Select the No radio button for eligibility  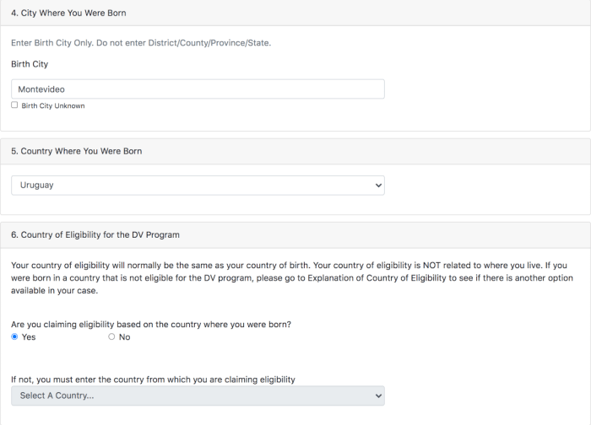click(x=111, y=336)
